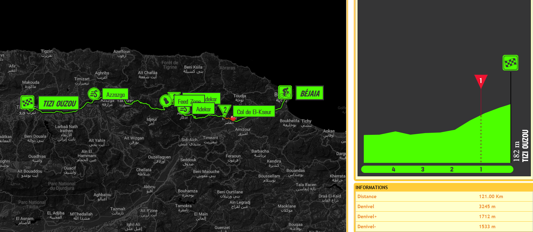Screen dimensions: 533x232
Task: Click kilometer 3 on the profile distance bar
Action: [422, 169]
